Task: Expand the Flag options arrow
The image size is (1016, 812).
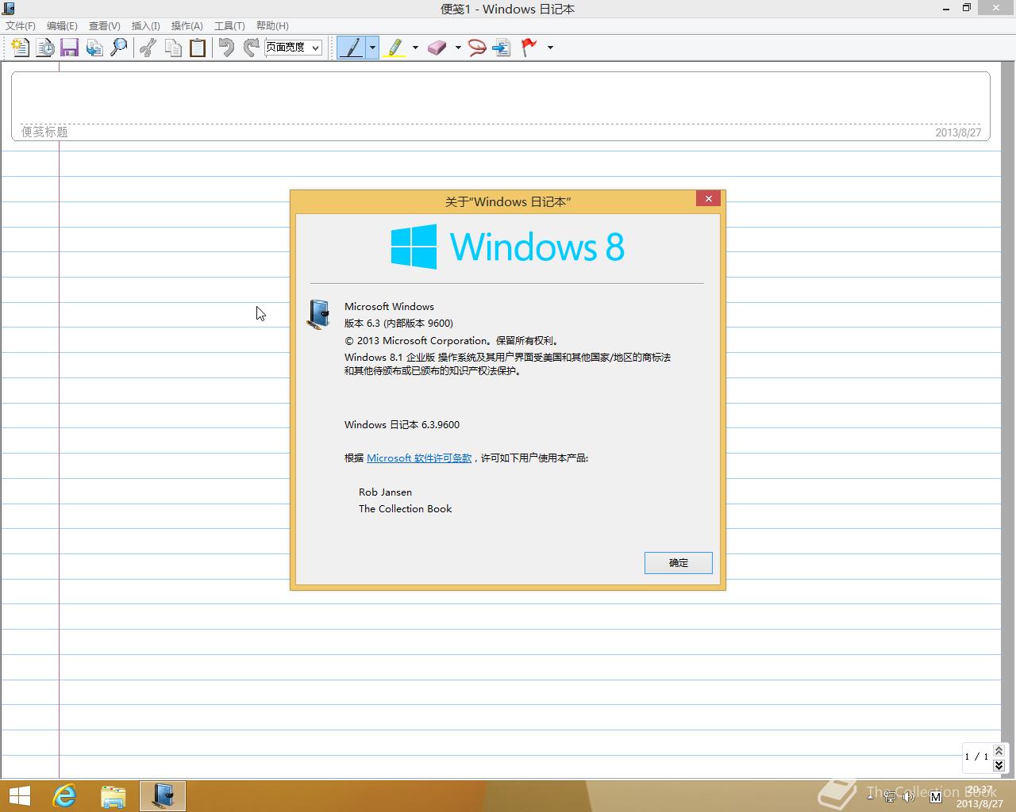Action: coord(550,48)
